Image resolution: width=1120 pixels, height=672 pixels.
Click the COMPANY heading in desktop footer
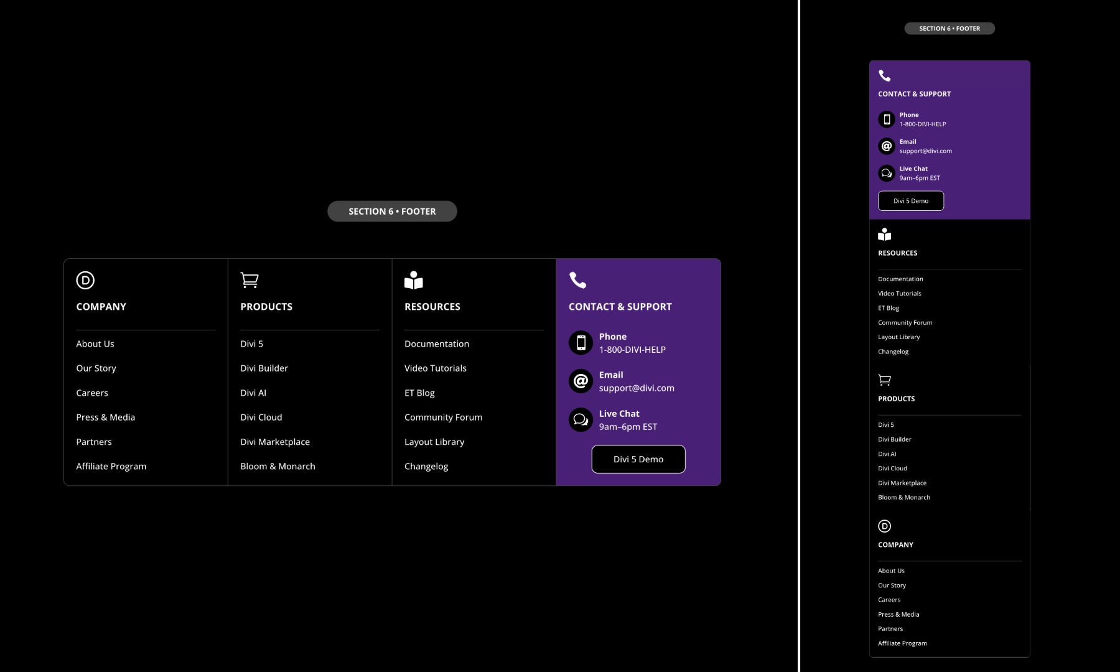101,307
